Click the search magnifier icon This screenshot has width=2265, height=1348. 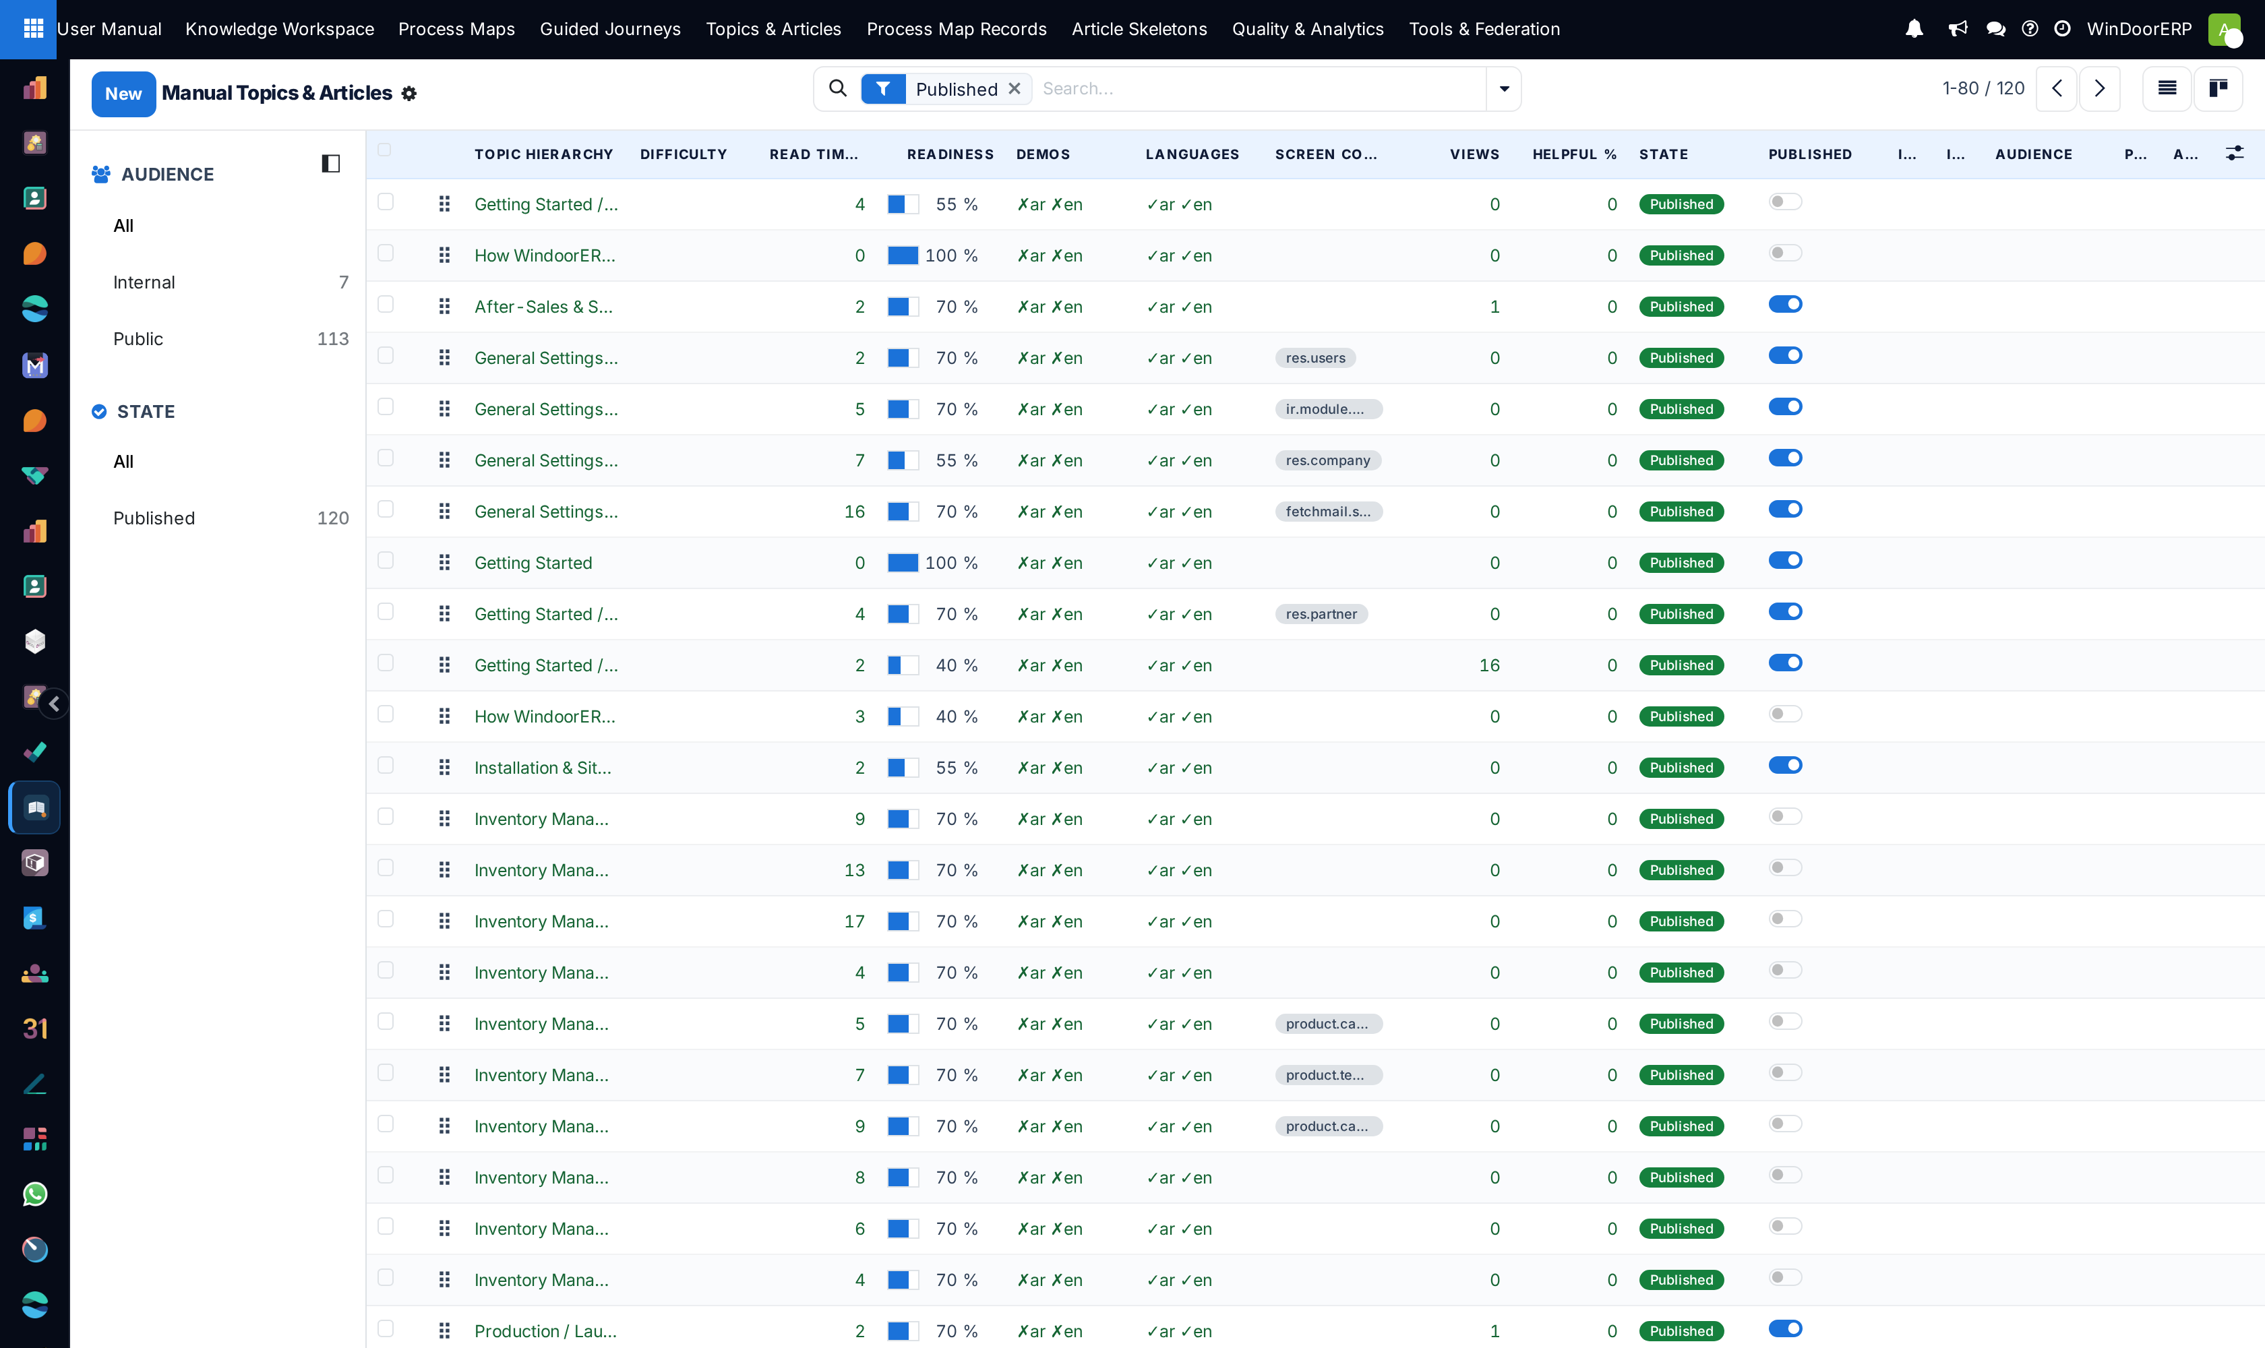(838, 88)
